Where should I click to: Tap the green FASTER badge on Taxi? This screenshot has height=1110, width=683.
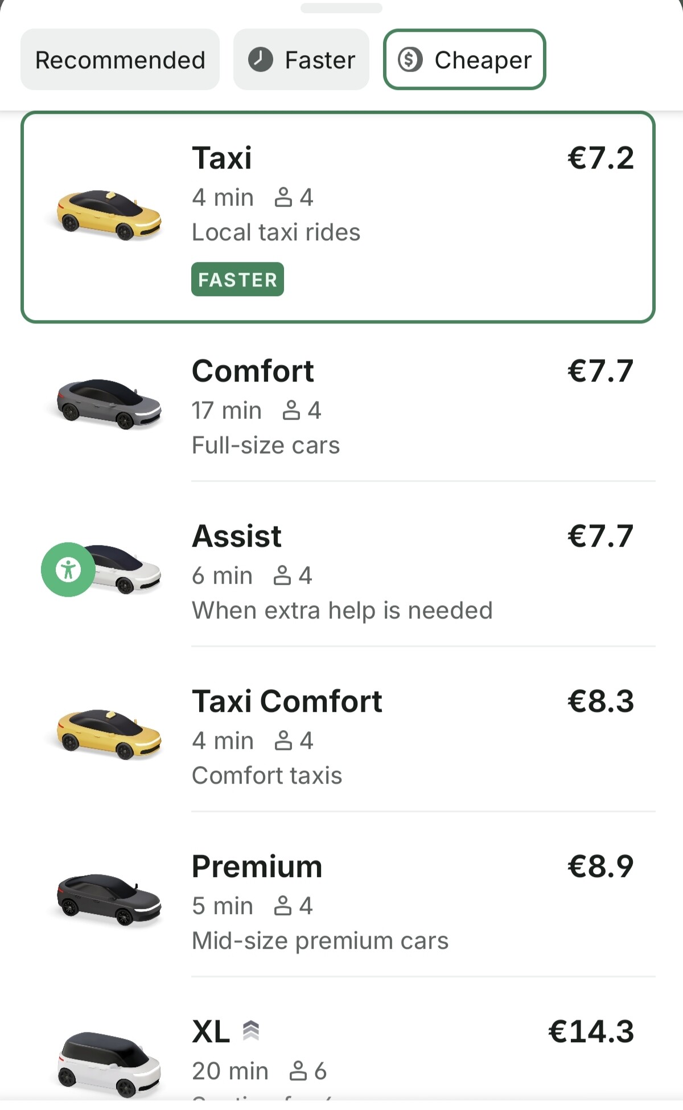click(237, 280)
